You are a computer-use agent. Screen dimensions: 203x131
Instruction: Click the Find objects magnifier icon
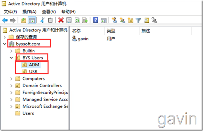click(146, 20)
